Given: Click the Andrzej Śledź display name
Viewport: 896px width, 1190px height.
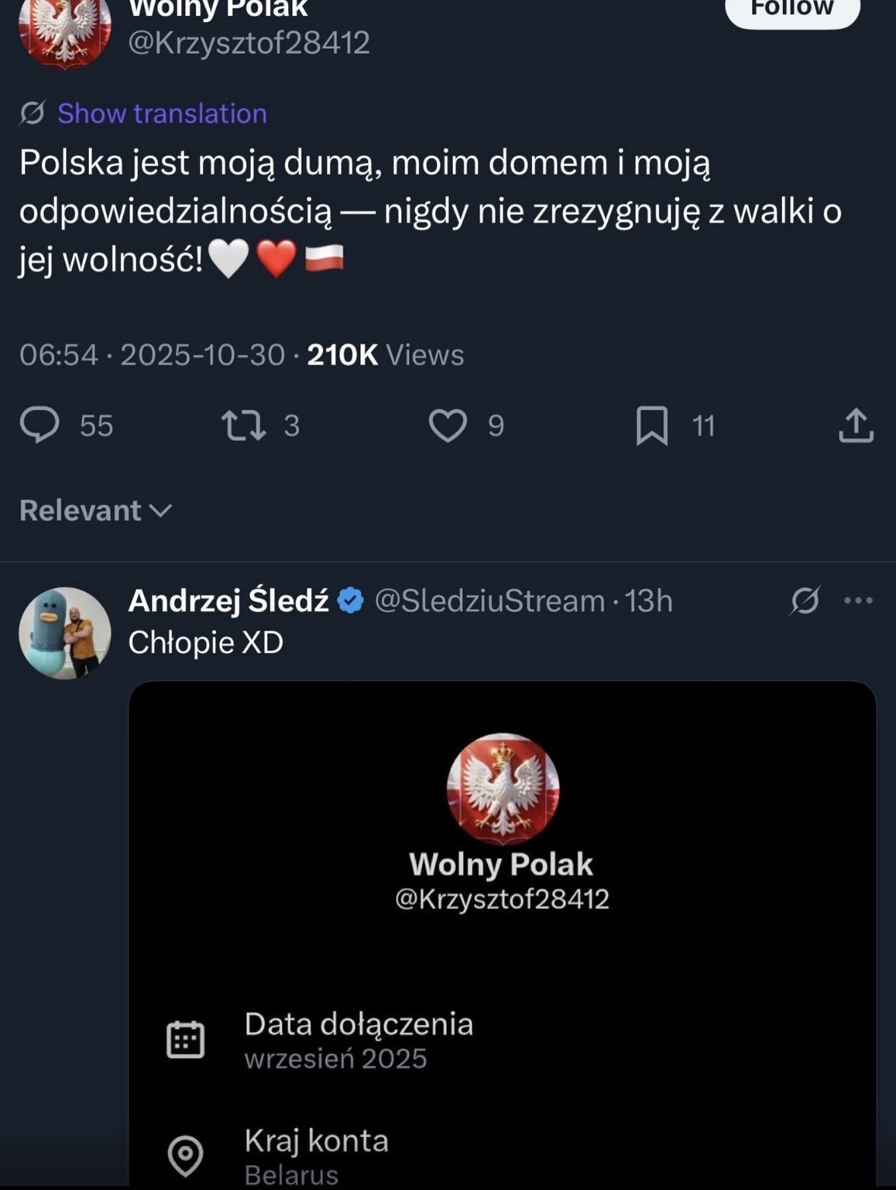Looking at the screenshot, I should click(x=228, y=601).
